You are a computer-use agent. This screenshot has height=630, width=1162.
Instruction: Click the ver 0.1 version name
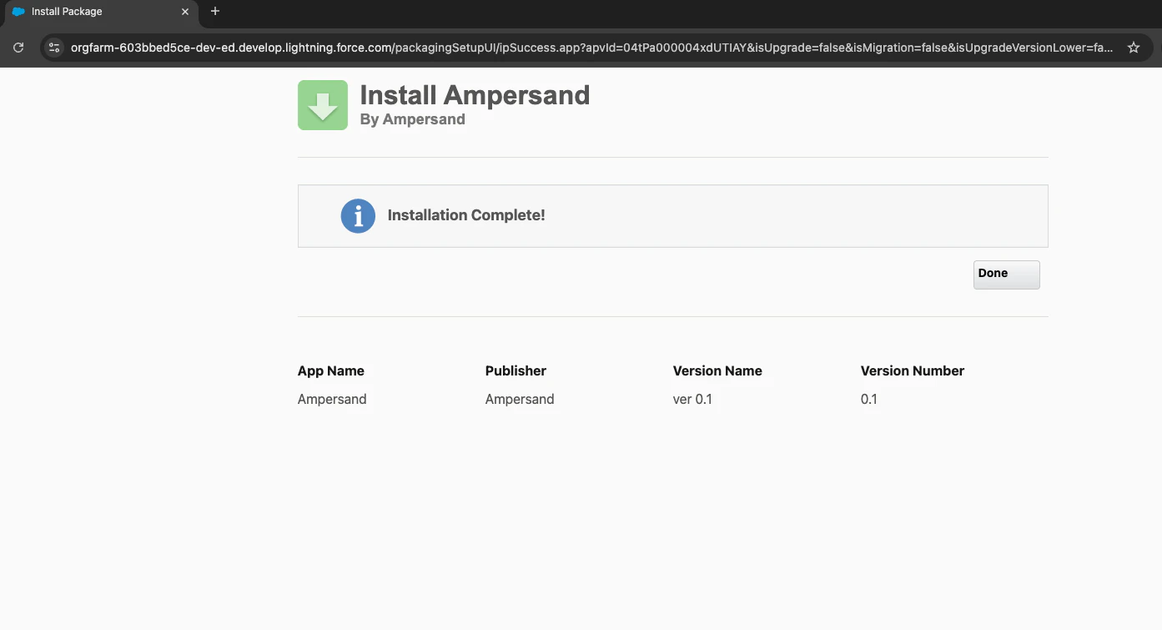point(692,400)
